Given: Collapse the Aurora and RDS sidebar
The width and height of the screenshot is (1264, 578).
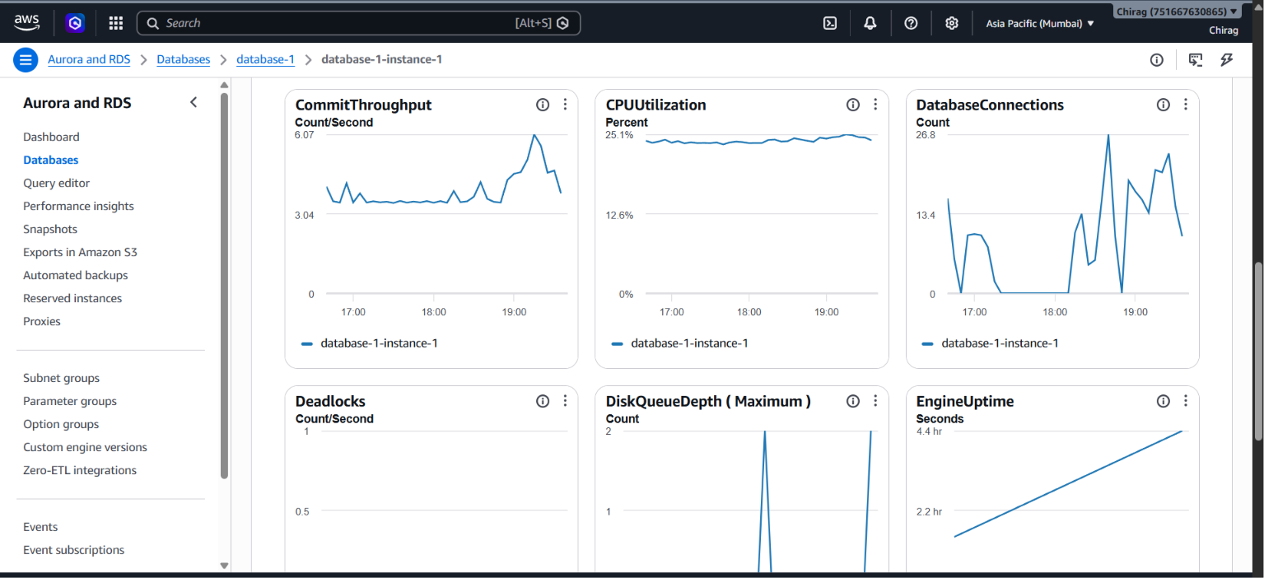Looking at the screenshot, I should [194, 103].
